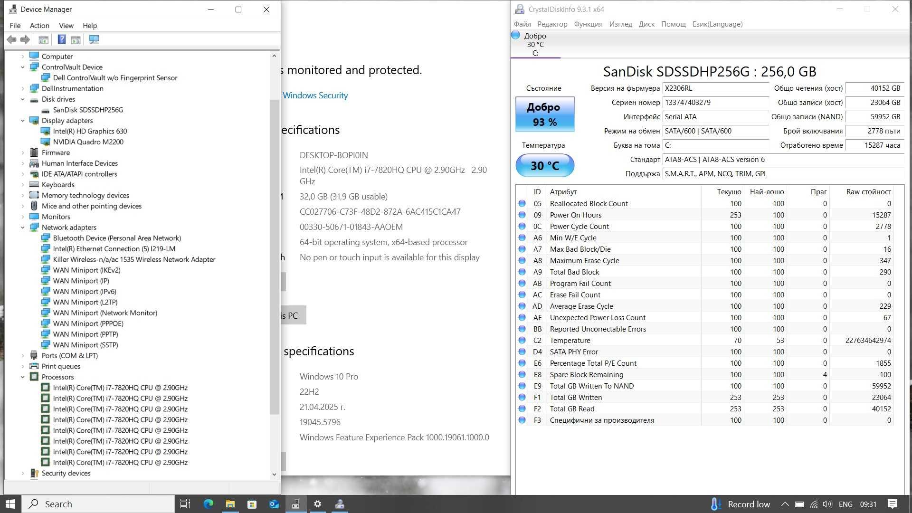Collapse the Network adapters node
The height and width of the screenshot is (513, 912).
(23, 228)
